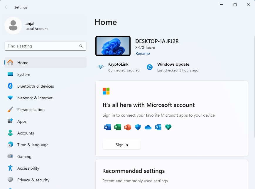Maximize the Settings window

(235, 5)
